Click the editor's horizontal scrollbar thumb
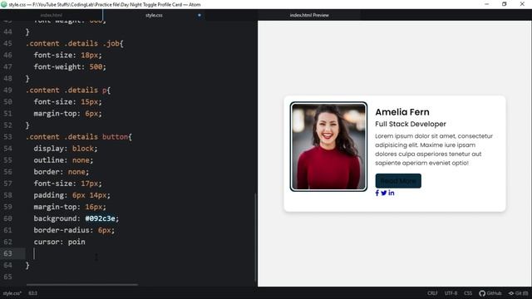532x299 pixels. coord(82,285)
